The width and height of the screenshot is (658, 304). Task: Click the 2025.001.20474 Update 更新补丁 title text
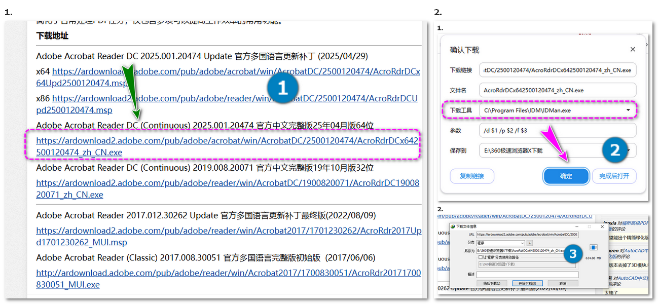pyautogui.click(x=202, y=56)
